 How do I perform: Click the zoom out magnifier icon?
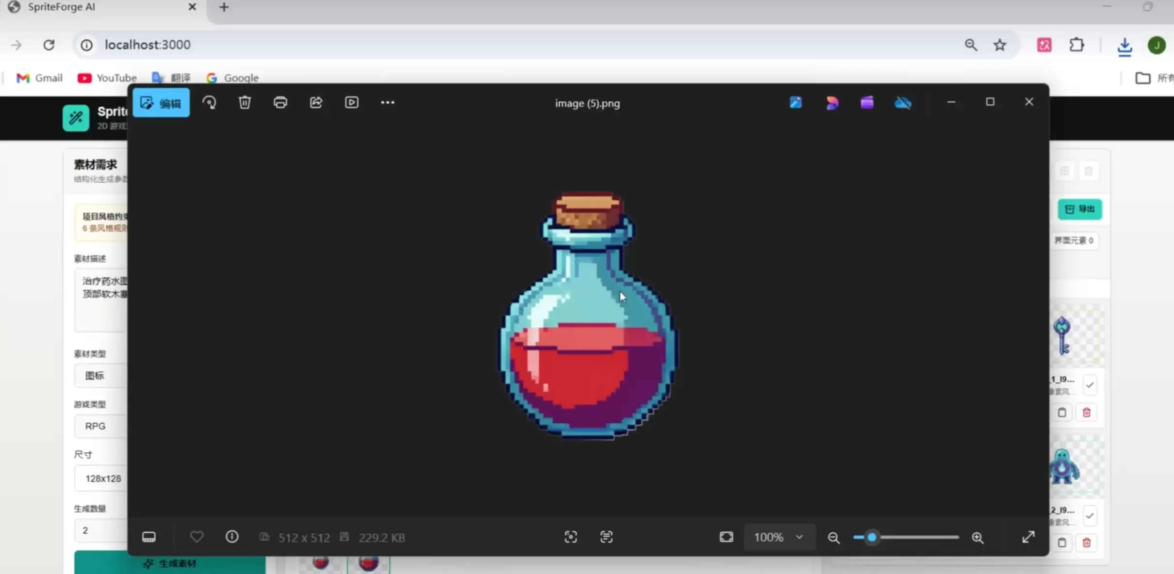pyautogui.click(x=833, y=537)
